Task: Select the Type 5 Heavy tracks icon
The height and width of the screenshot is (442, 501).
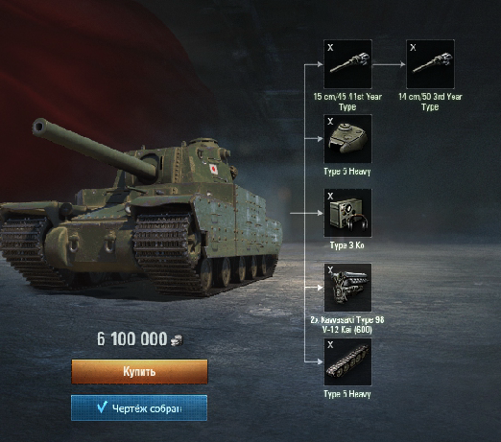Action: [x=347, y=361]
